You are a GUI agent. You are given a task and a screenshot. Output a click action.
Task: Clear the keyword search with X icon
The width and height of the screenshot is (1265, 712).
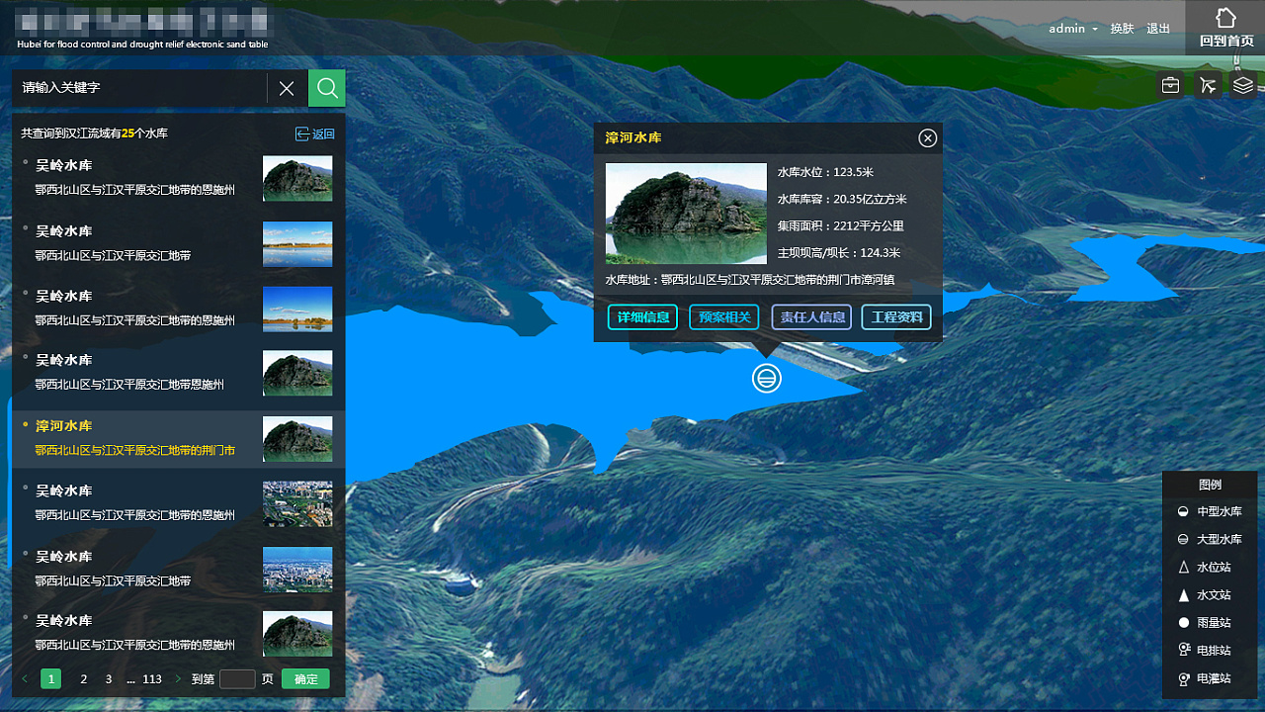pos(287,89)
